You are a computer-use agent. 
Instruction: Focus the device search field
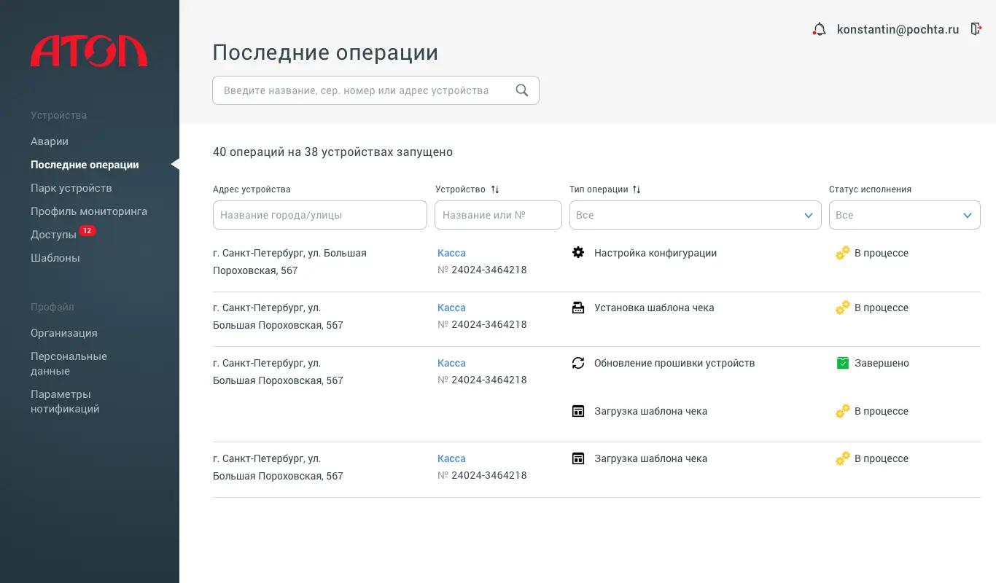(x=376, y=90)
